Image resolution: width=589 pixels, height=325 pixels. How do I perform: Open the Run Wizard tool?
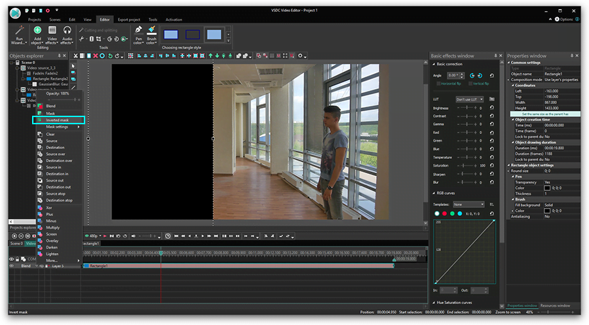coord(19,35)
